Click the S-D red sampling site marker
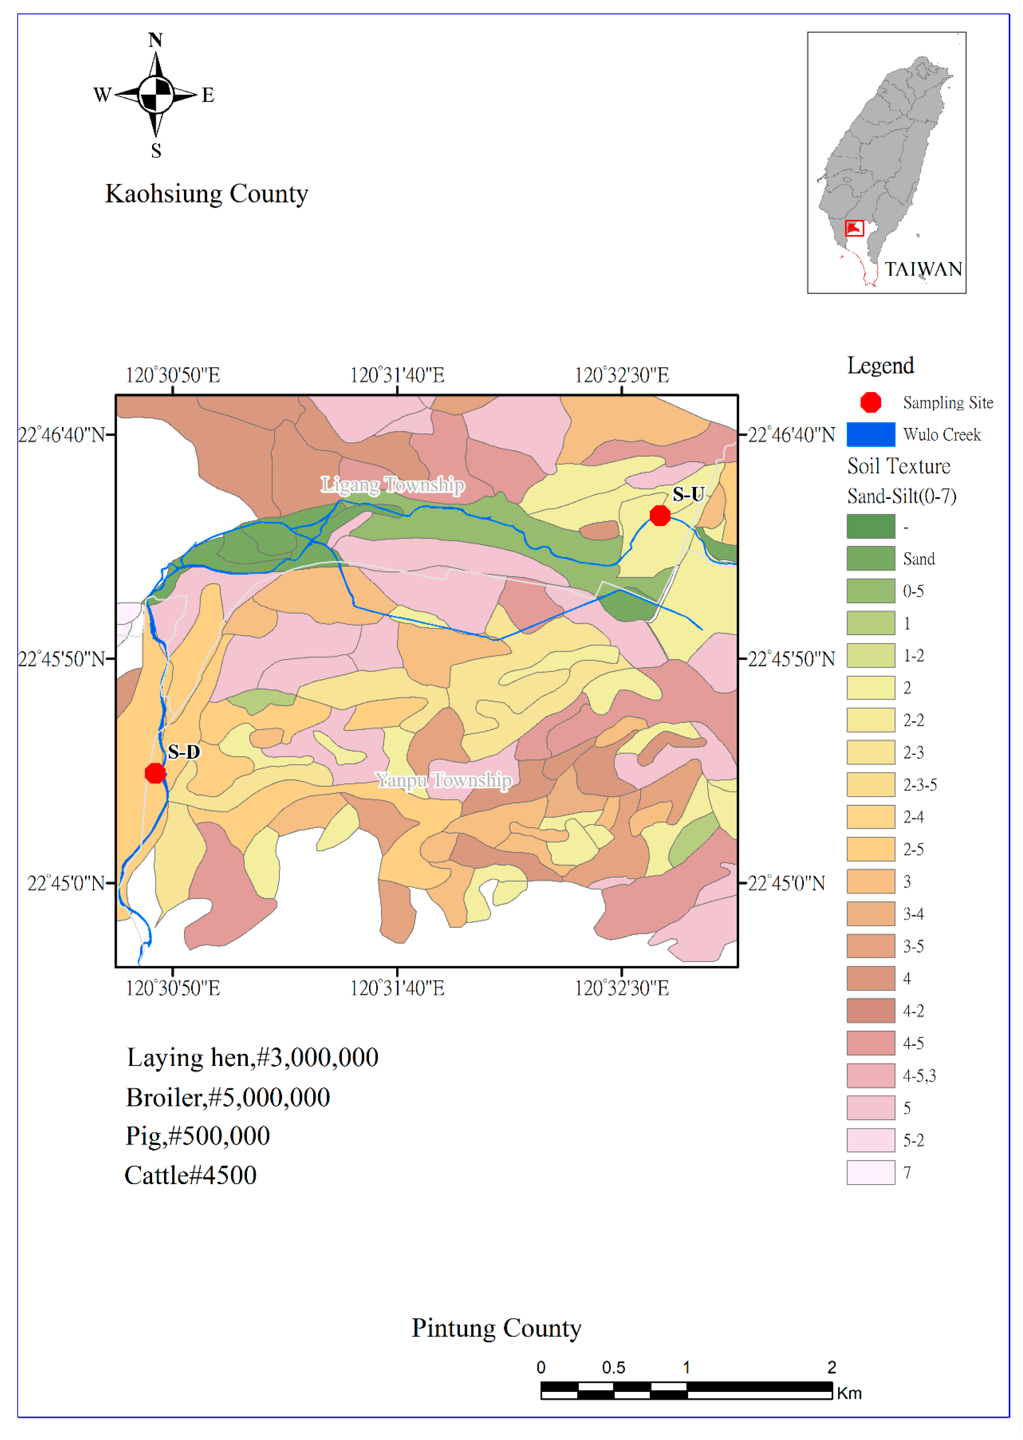The height and width of the screenshot is (1440, 1023). [155, 772]
